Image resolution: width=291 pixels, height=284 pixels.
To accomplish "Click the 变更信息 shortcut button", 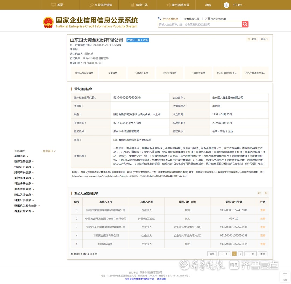I will tap(113, 73).
